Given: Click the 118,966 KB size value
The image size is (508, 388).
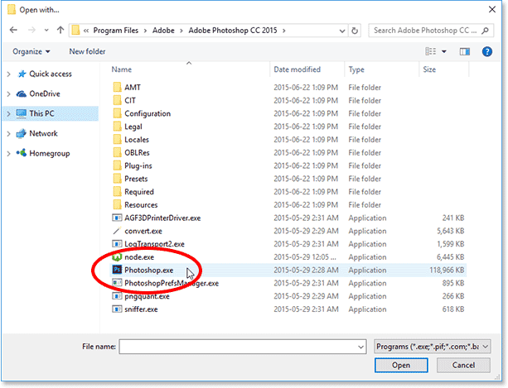Looking at the screenshot, I should [x=447, y=270].
